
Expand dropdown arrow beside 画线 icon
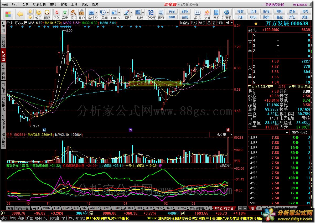[x=131, y=13]
